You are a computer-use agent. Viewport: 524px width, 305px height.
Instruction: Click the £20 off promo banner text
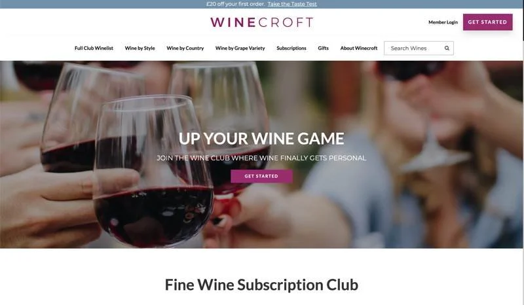pos(236,4)
